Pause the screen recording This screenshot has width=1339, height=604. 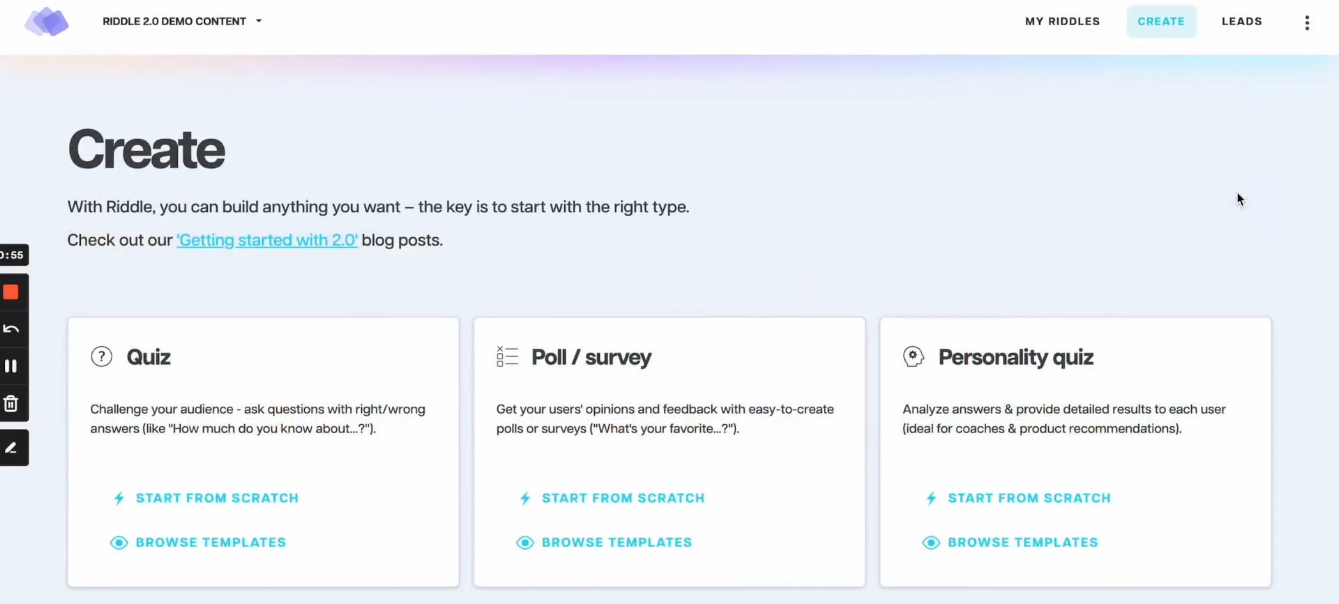(x=10, y=365)
